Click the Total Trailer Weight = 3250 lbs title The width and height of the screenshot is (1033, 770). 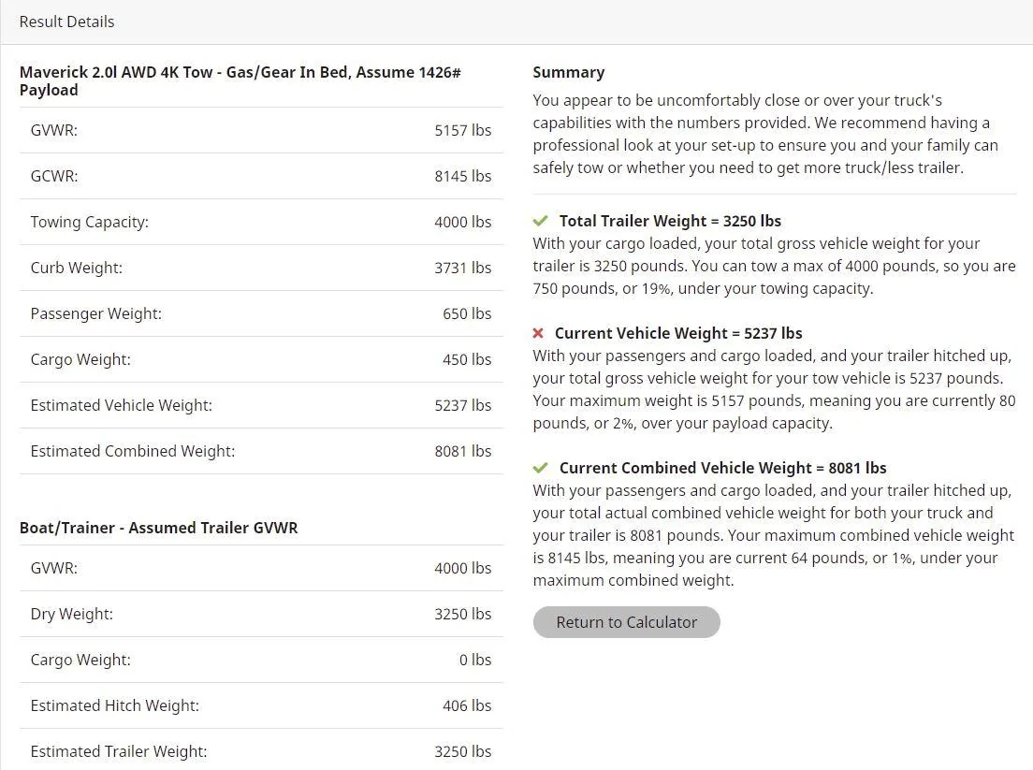[x=670, y=221]
